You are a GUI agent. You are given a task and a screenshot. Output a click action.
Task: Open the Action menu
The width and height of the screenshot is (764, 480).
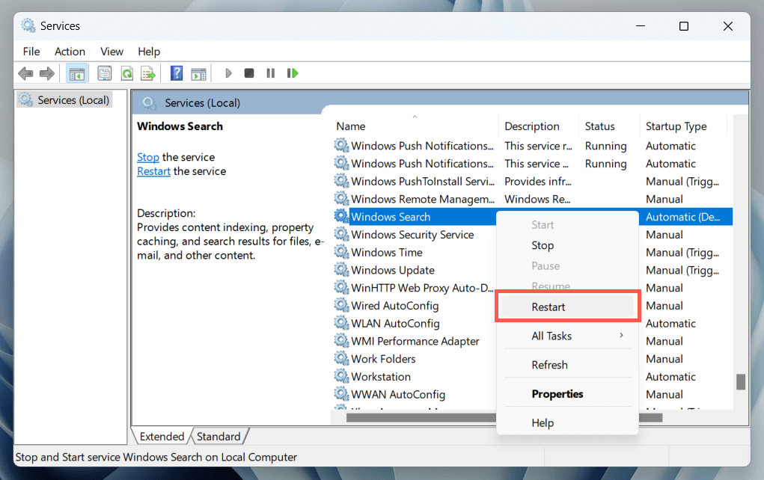point(70,51)
